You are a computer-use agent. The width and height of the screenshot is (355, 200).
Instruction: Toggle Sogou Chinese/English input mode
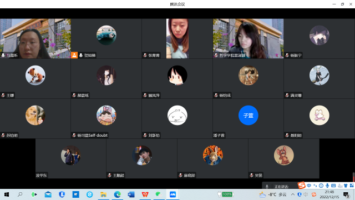pos(309,186)
